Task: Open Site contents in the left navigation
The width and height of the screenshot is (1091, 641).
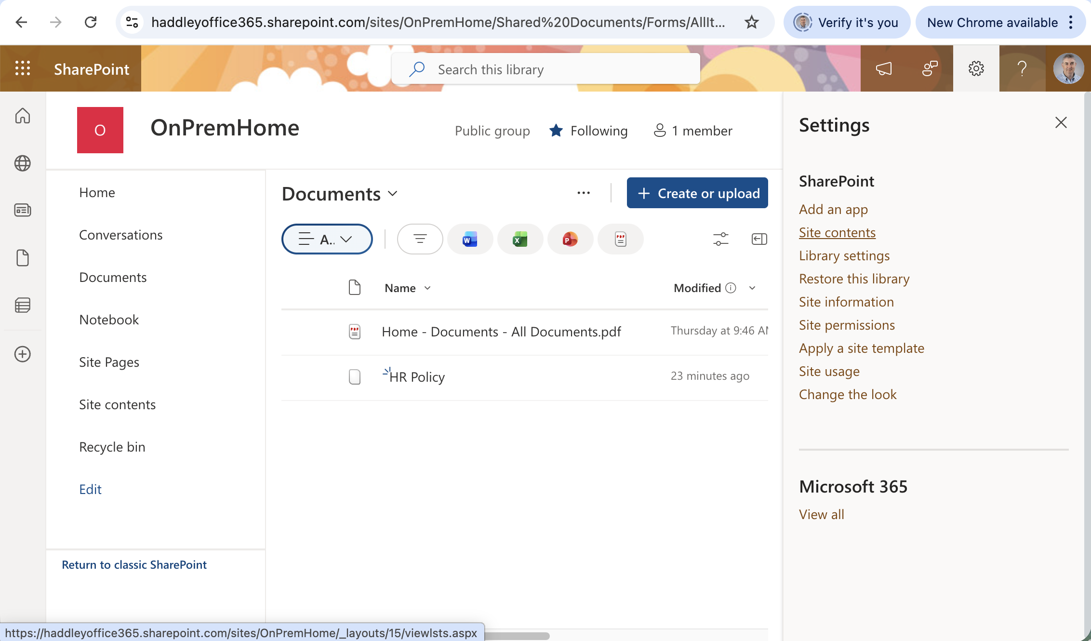Action: [x=117, y=404]
